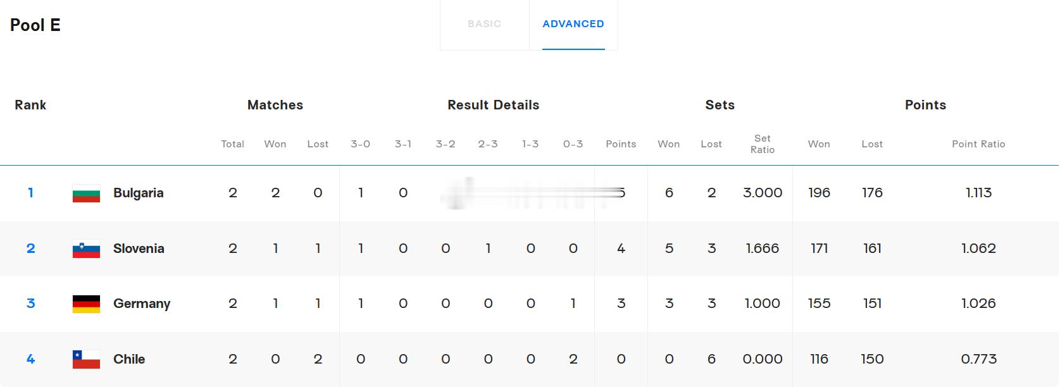Click Chile's 0.773 point ratio value

[x=978, y=359]
